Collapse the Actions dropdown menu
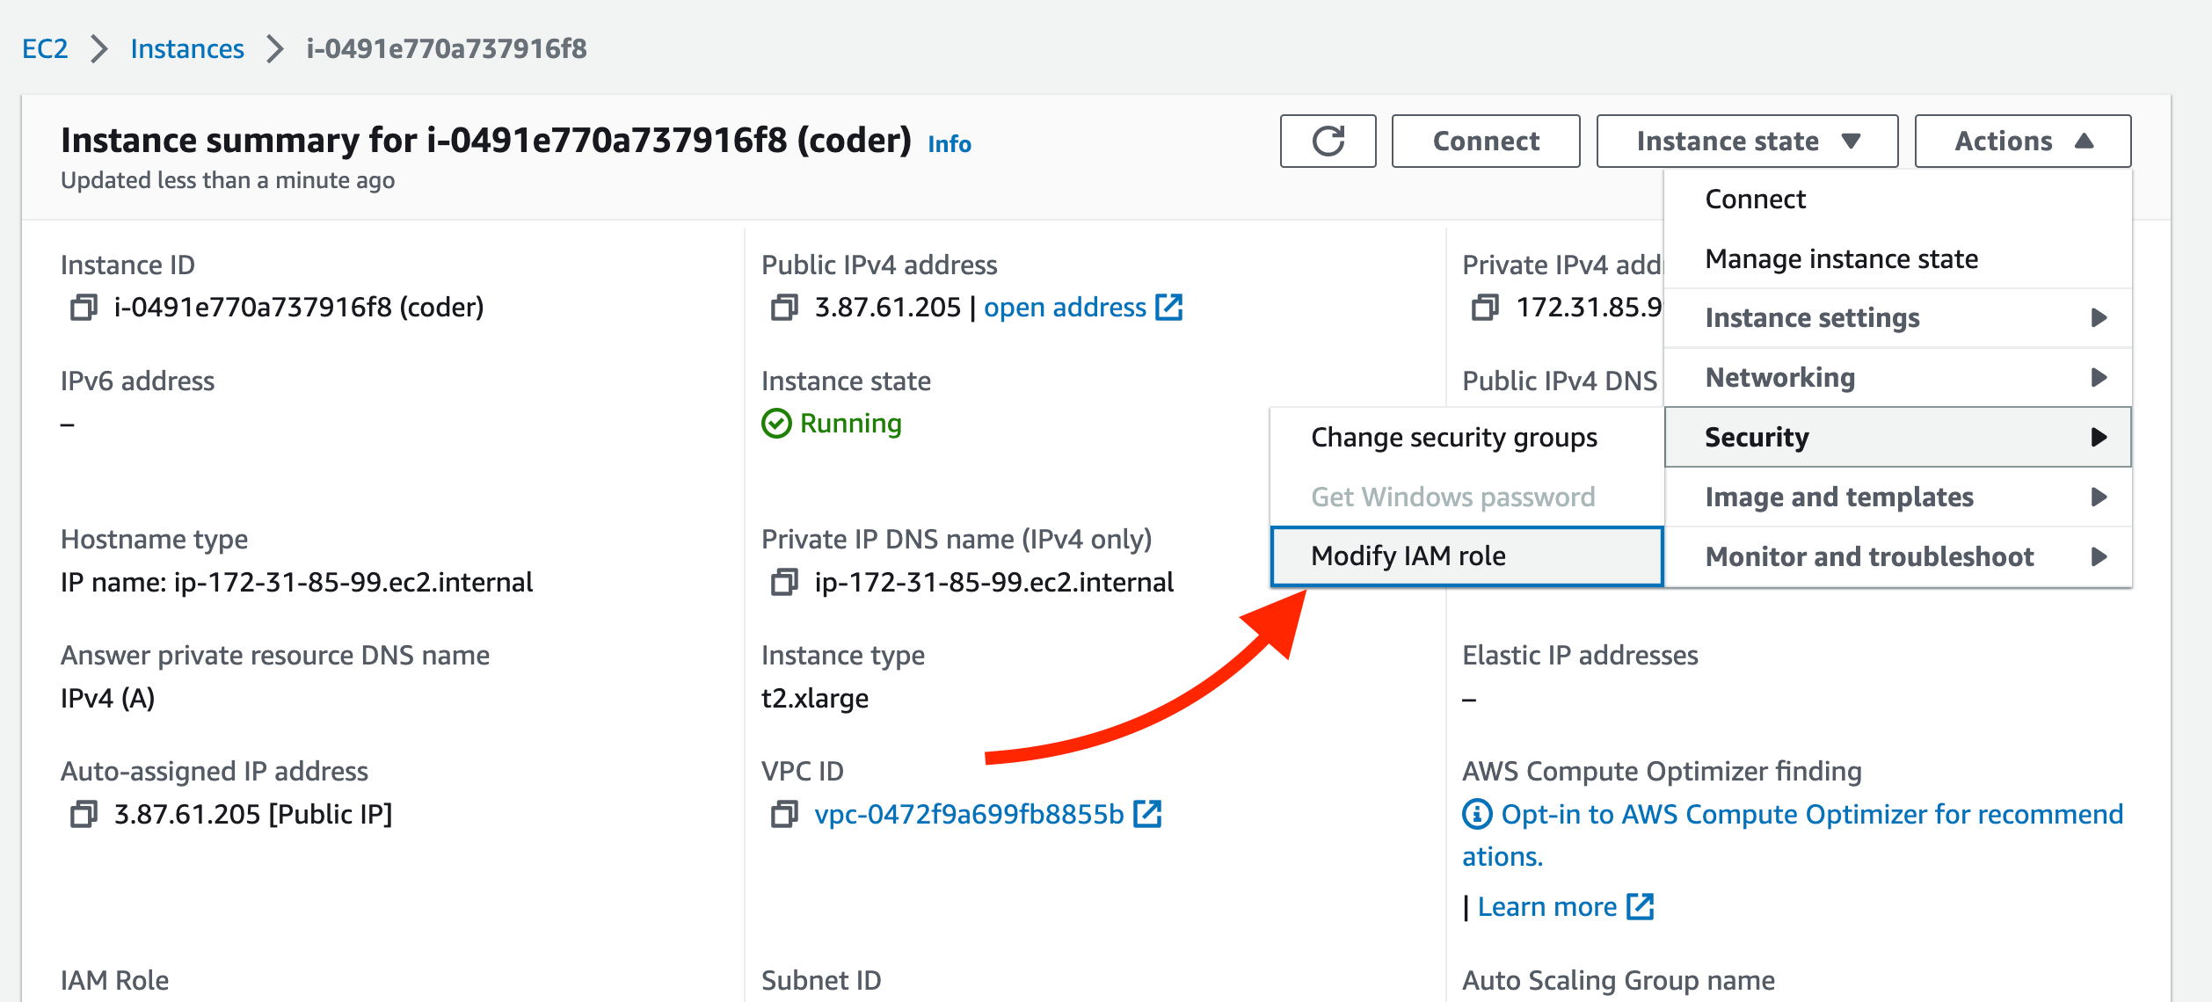Screen dimensions: 2212x1002 (x=2022, y=141)
